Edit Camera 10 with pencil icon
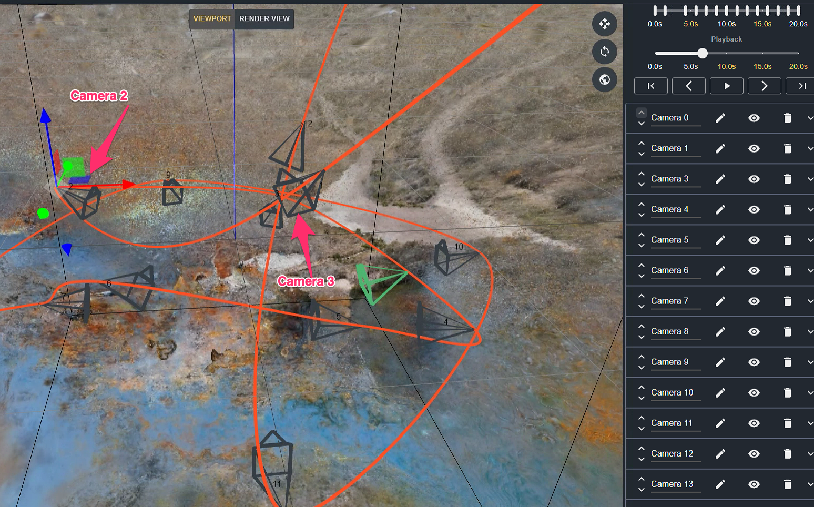This screenshot has width=814, height=507. (720, 392)
